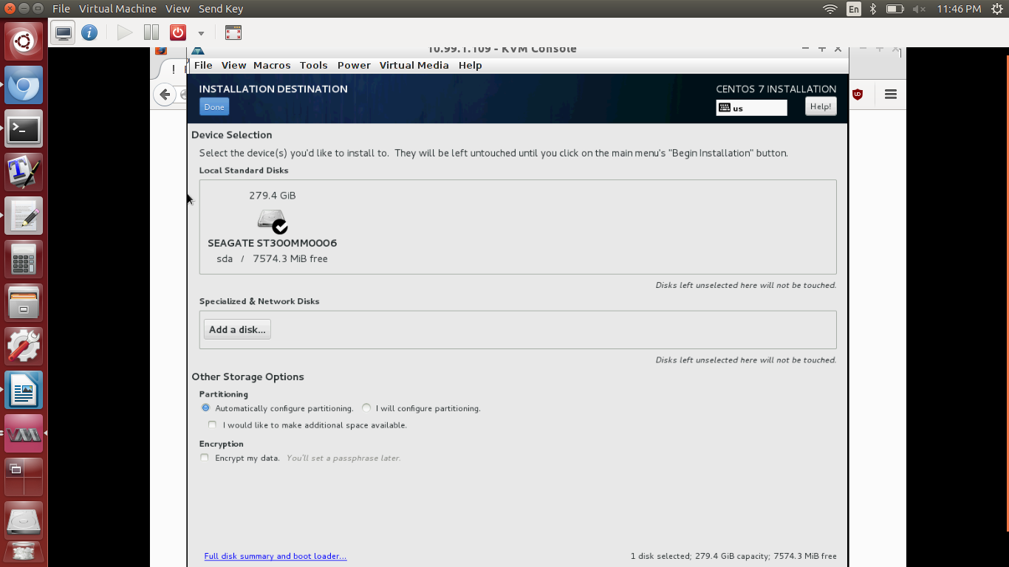This screenshot has height=567, width=1009.
Task: Enable make additional space available checkbox
Action: coord(213,425)
